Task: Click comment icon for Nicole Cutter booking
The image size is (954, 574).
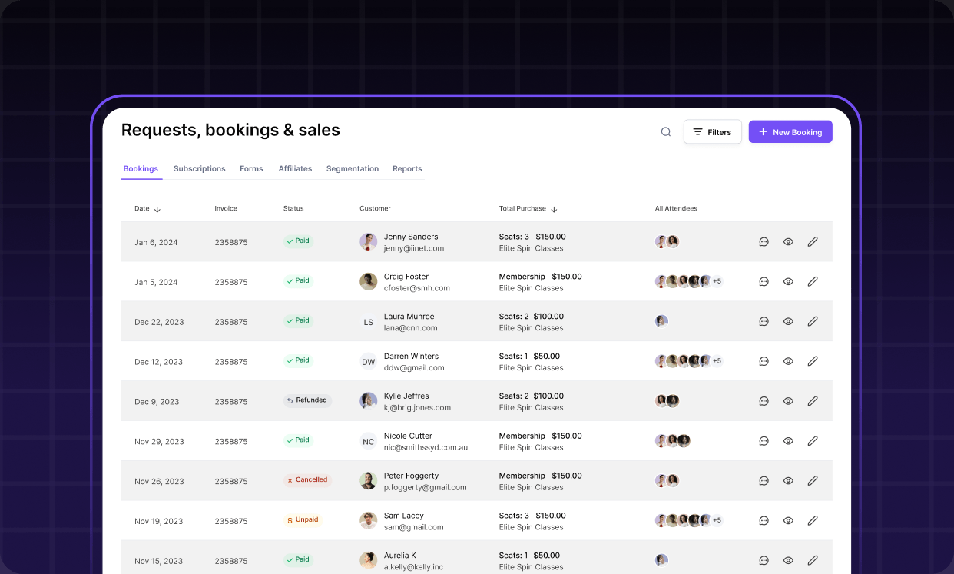Action: pyautogui.click(x=764, y=441)
